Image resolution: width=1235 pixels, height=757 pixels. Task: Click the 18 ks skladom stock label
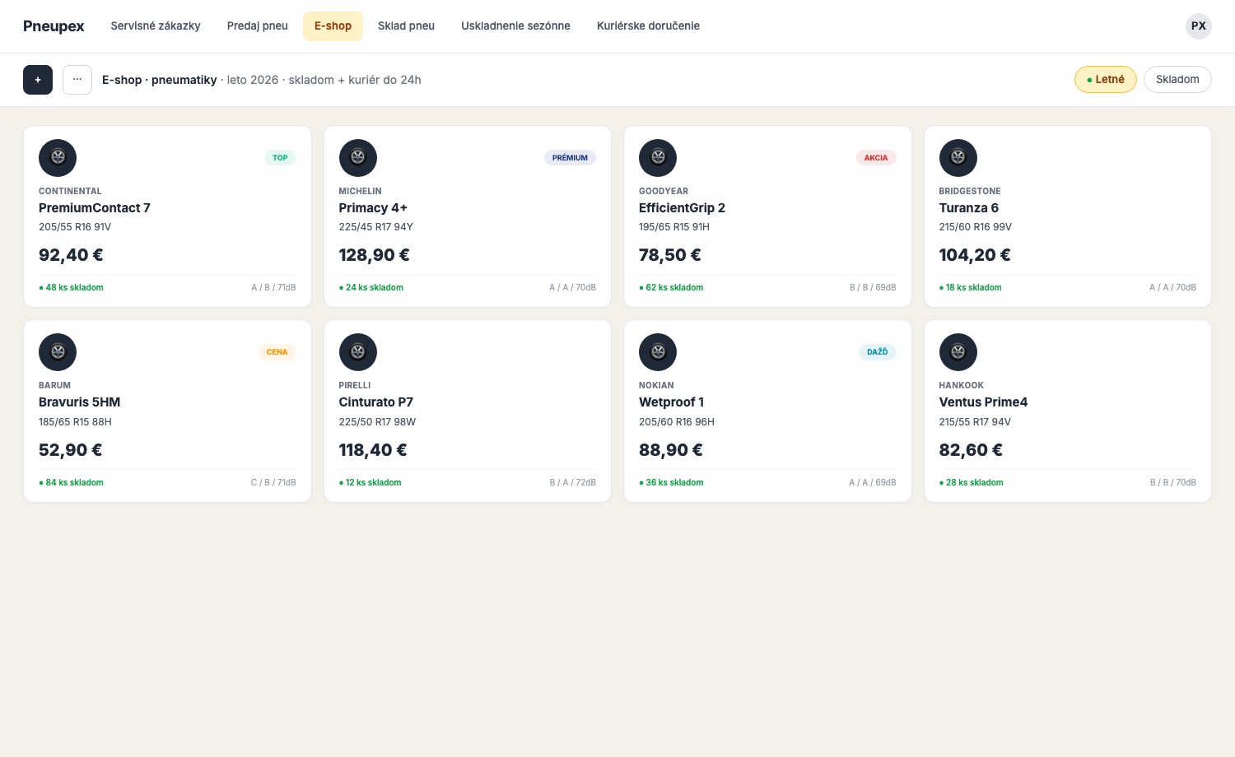[971, 288]
